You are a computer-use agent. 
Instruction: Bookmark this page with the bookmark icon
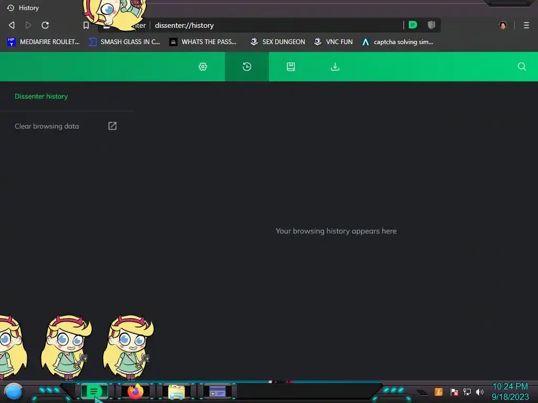tap(86, 25)
